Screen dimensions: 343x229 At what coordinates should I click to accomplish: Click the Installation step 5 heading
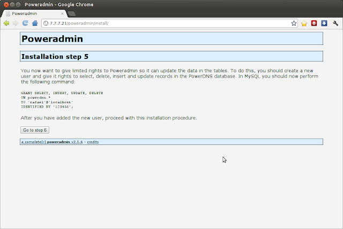click(55, 57)
